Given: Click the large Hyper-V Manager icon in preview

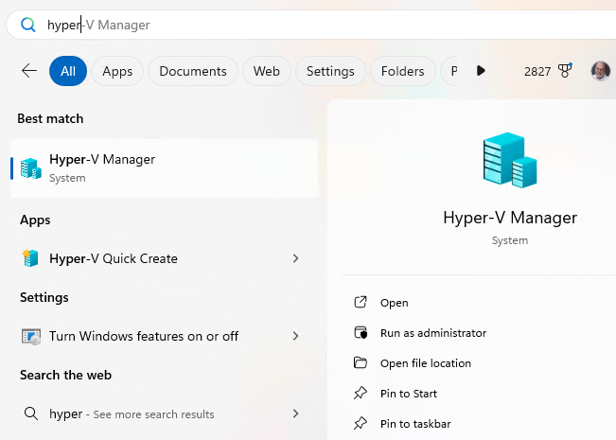Looking at the screenshot, I should coord(510,160).
